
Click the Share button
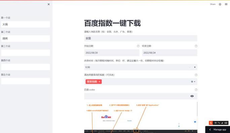click(213, 4)
